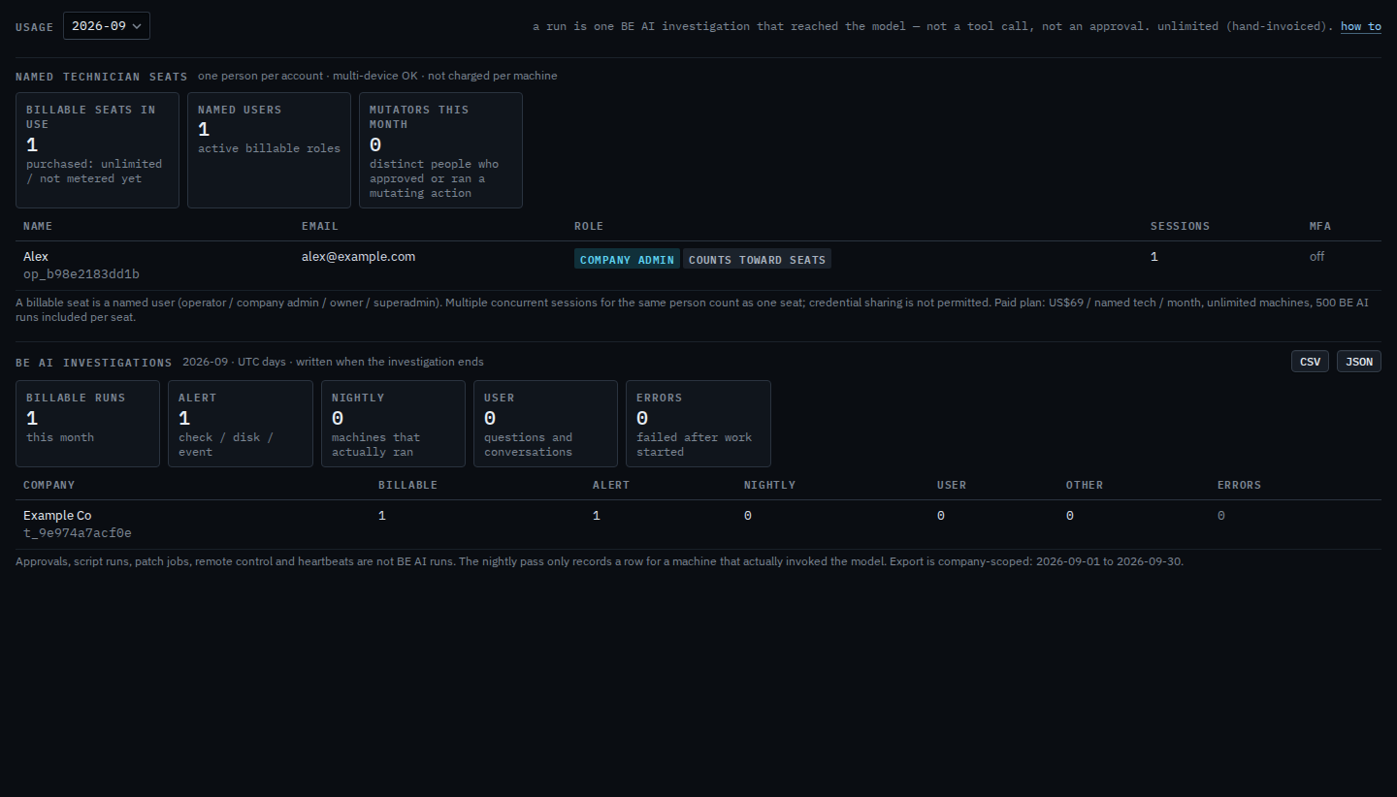Image resolution: width=1397 pixels, height=797 pixels.
Task: Click Alex's sessions count
Action: 1154,257
